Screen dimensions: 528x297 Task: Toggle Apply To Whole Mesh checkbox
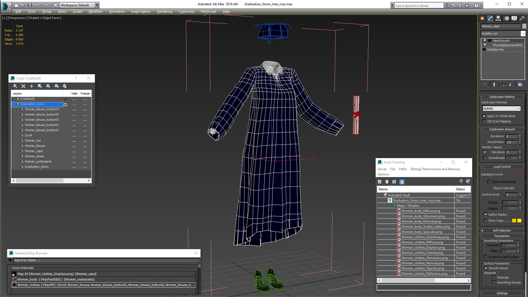pyautogui.click(x=484, y=116)
